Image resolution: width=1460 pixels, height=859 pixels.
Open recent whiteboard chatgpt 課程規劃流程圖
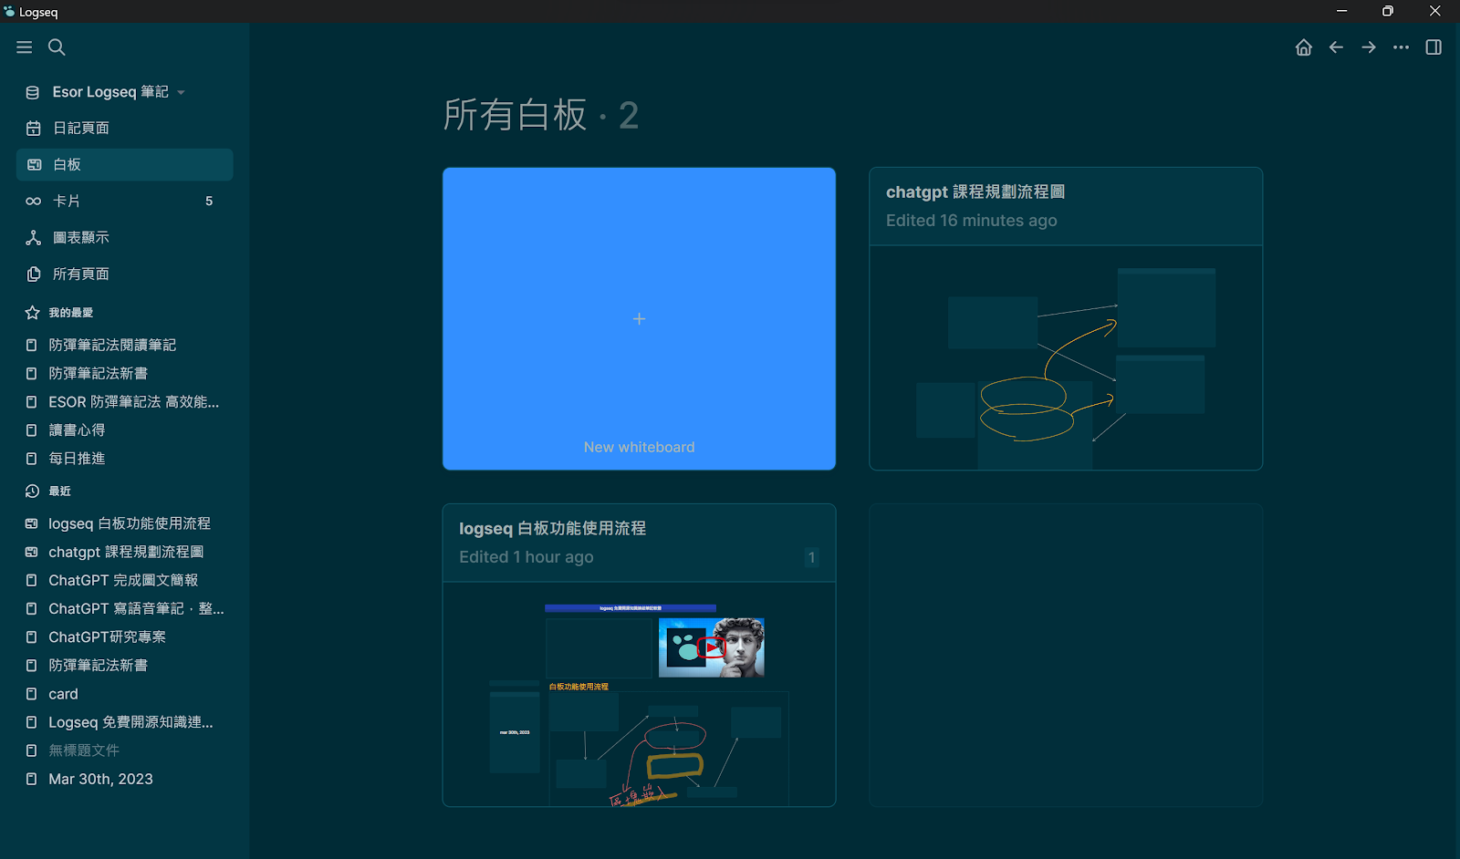pyautogui.click(x=124, y=553)
